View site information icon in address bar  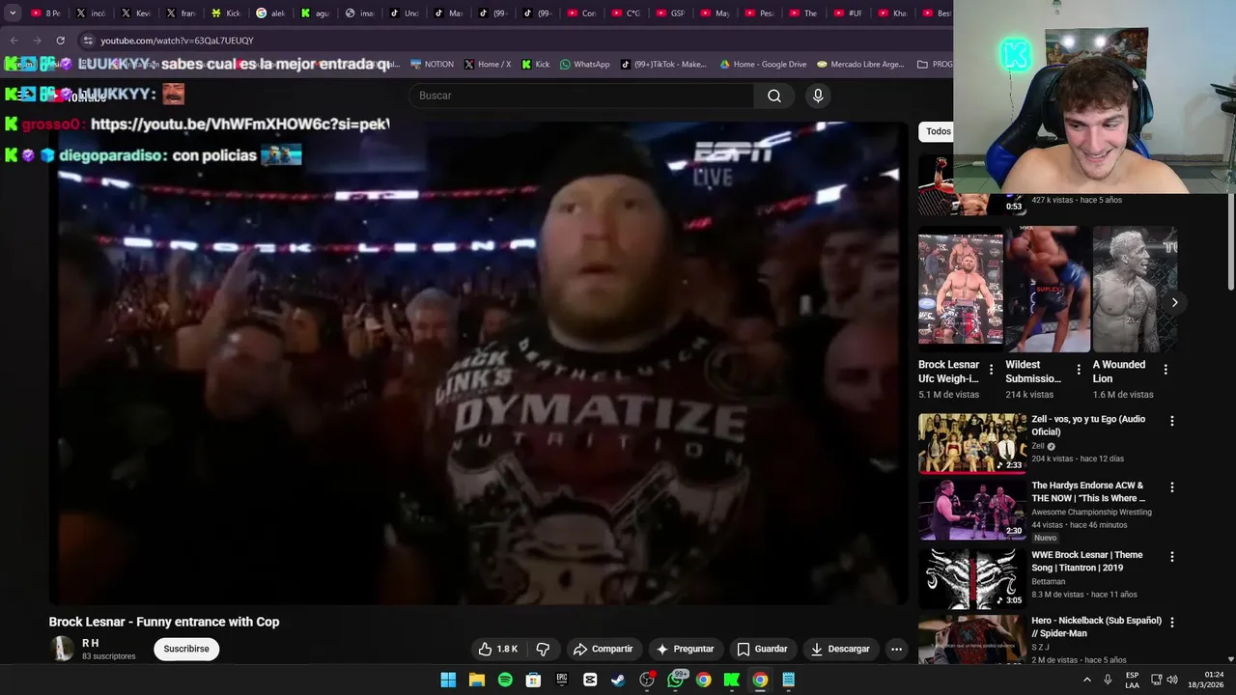[88, 41]
